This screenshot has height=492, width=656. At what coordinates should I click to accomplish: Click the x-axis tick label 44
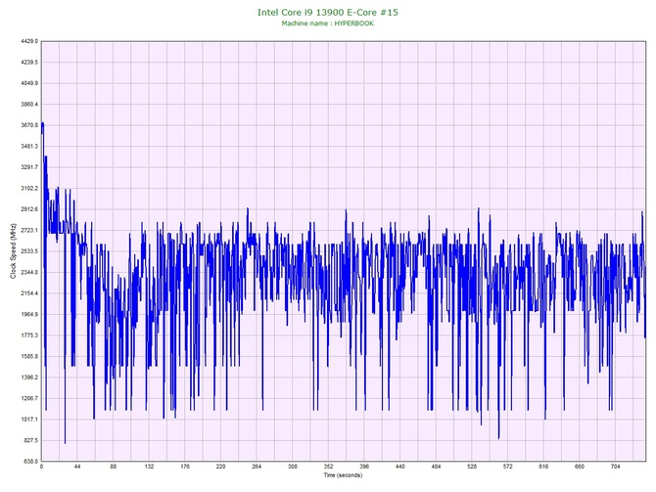point(77,467)
